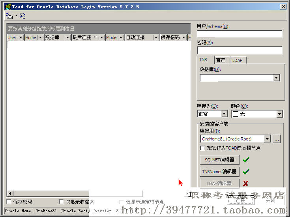This screenshot has width=290, height=217.
Task: Open the dropdown arrow beside the options icon
Action: point(16,16)
